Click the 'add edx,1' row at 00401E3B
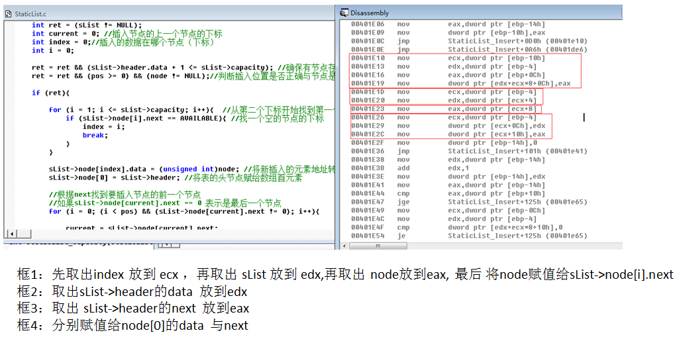This screenshot has height=345, width=677. 409,168
